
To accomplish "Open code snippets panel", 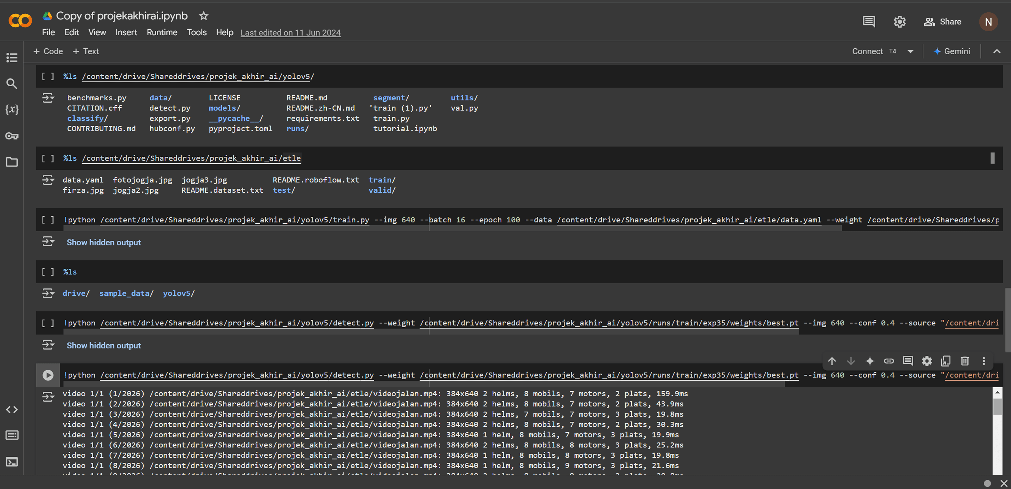I will pyautogui.click(x=12, y=409).
